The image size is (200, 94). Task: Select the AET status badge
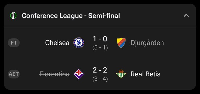14,74
